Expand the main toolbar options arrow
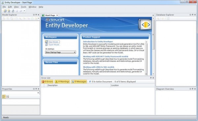This screenshot has width=198, height=121. (24, 11)
